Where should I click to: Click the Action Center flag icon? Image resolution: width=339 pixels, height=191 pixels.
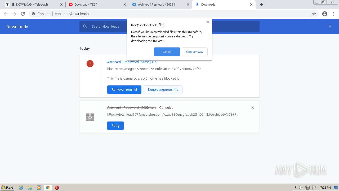[314, 188]
